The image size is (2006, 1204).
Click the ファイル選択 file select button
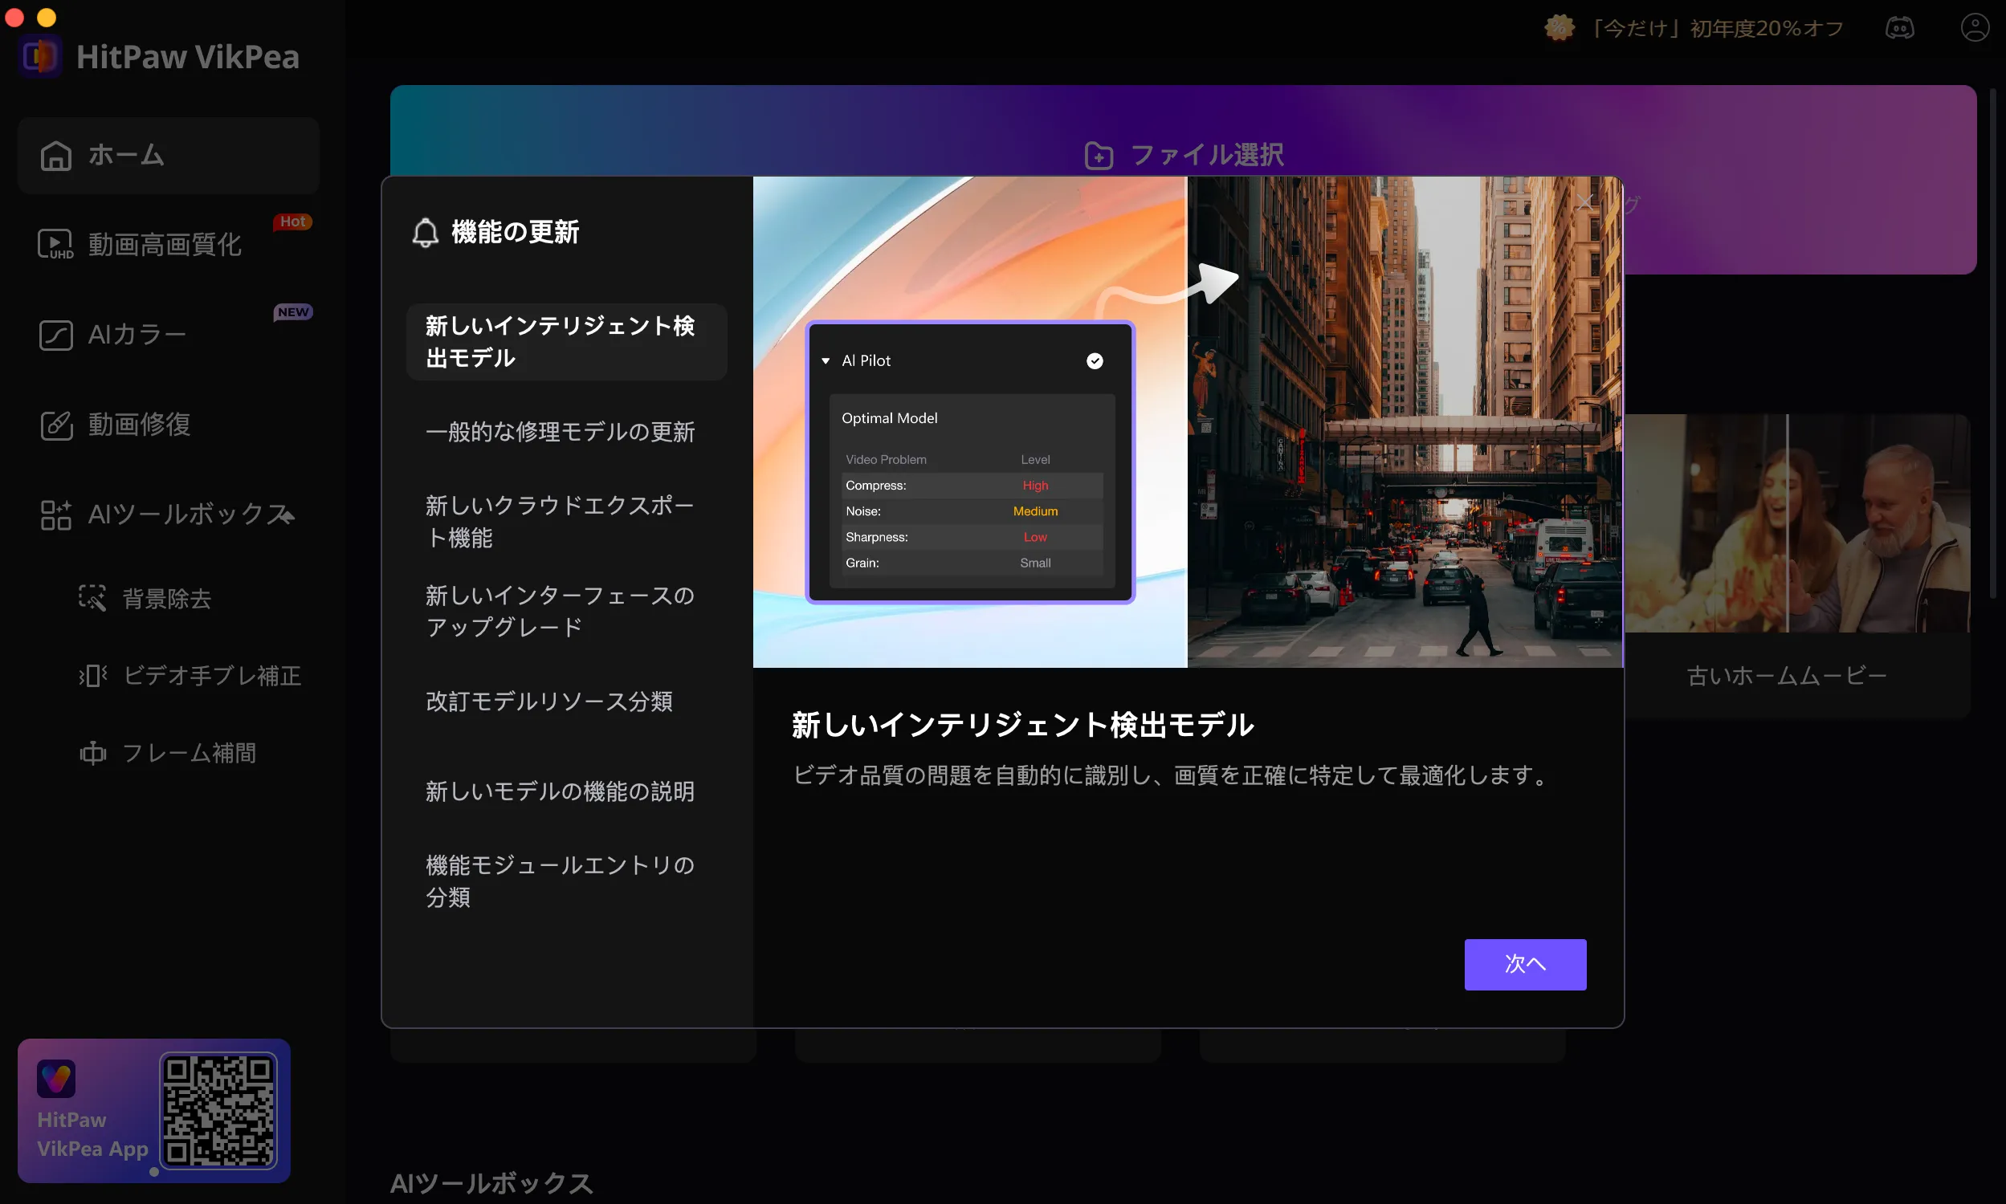point(1184,155)
